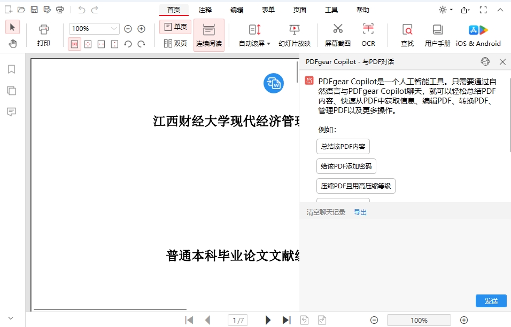The width and height of the screenshot is (511, 327).
Task: Start 幻灯片放映 slideshow mode
Action: (x=295, y=35)
